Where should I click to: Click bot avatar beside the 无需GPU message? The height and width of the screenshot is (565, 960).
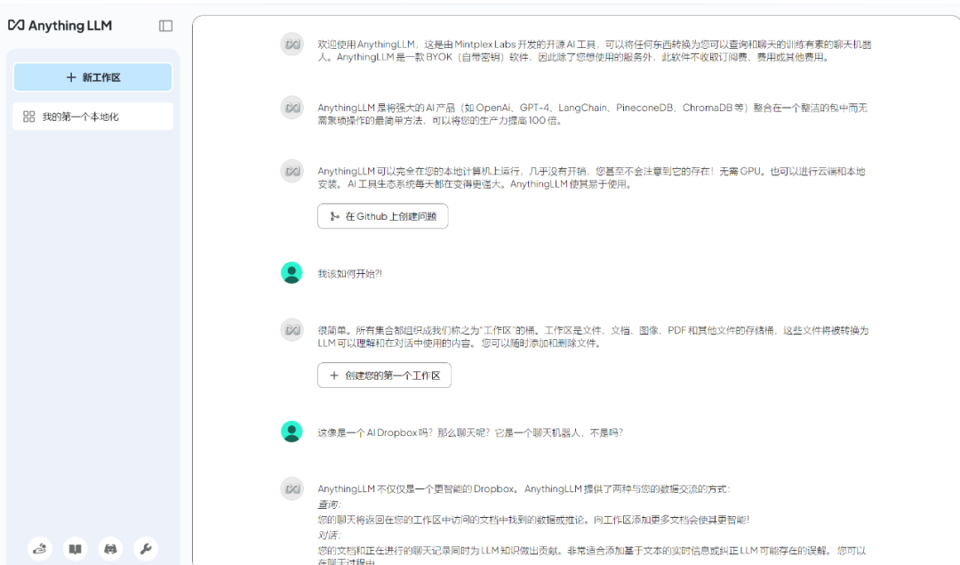coord(292,171)
